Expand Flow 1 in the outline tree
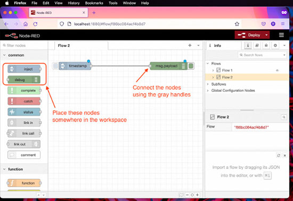Image resolution: width=293 pixels, height=201 pixels. [213, 70]
